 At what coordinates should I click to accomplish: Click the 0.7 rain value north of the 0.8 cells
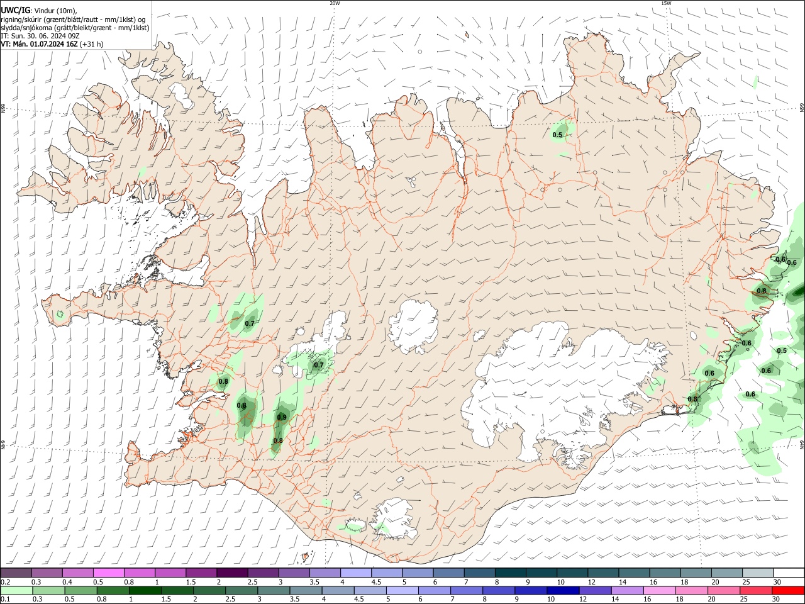250,323
